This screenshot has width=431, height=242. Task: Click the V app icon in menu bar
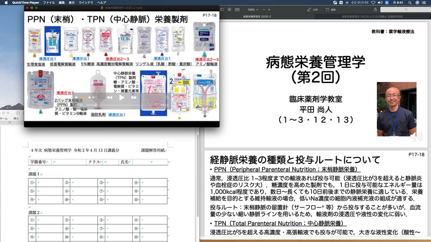pyautogui.click(x=341, y=2)
